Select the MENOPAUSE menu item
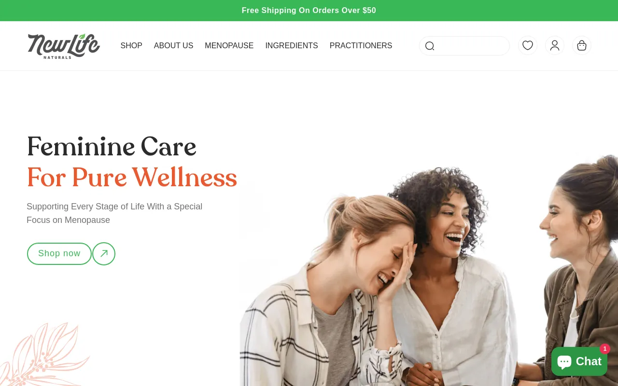The height and width of the screenshot is (386, 618). click(x=229, y=46)
